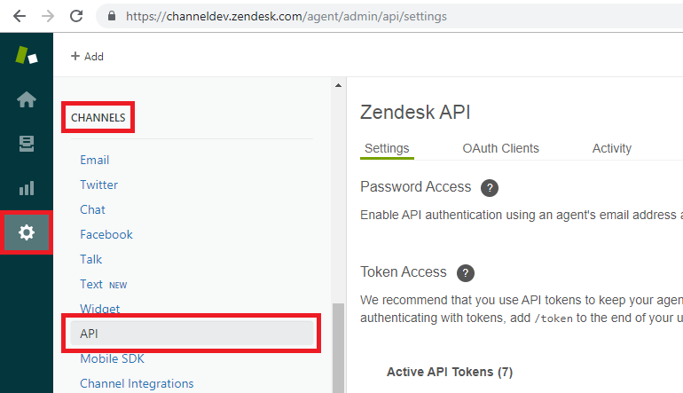Go to the Home dashboard icon
This screenshot has width=683, height=393.
(27, 99)
